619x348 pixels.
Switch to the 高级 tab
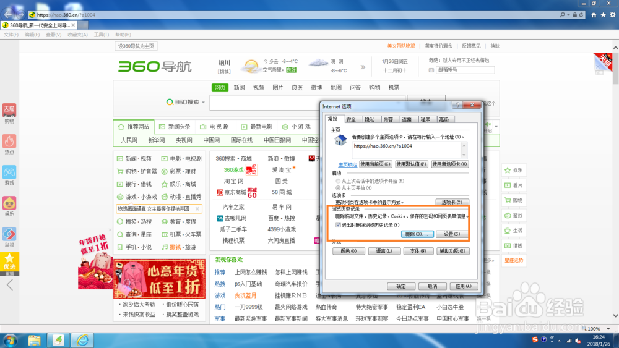pyautogui.click(x=444, y=119)
